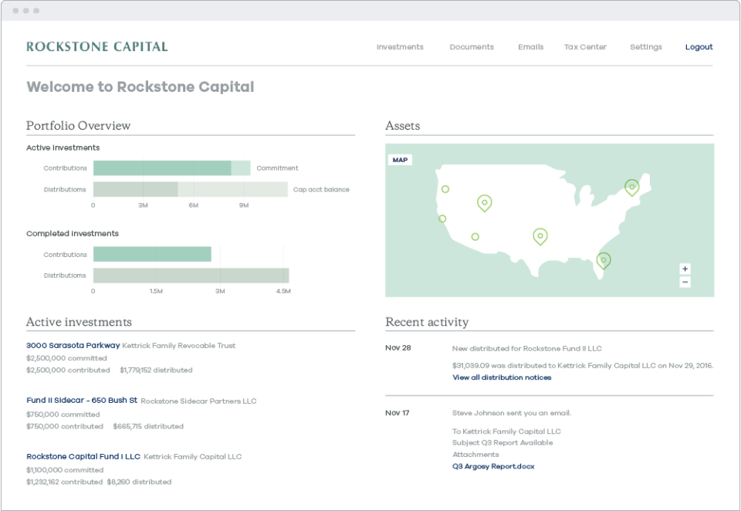Click the $2,500,000 committed value
This screenshot has width=741, height=511.
[66, 358]
